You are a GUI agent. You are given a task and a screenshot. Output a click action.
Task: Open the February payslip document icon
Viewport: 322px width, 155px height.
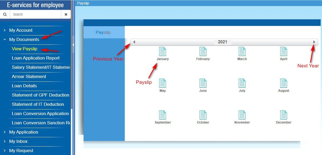203,51
